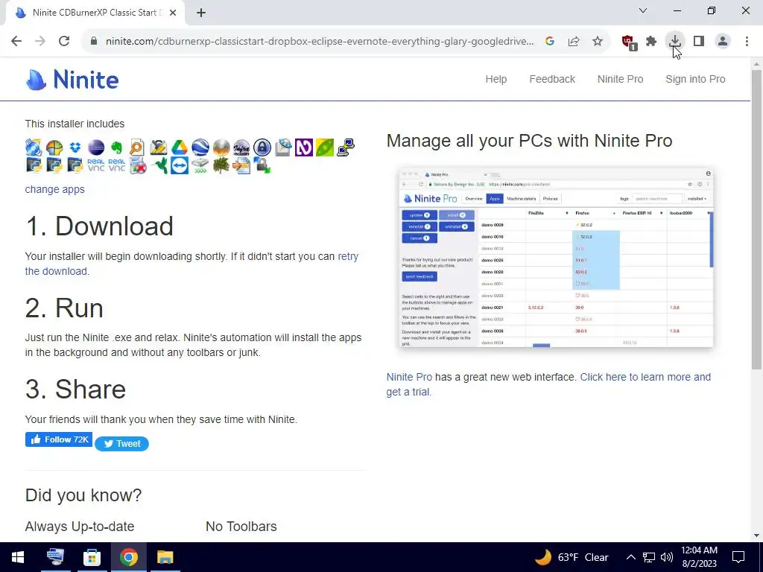This screenshot has height=572, width=763.
Task: Open the Chrome three-dot menu
Action: tap(747, 41)
